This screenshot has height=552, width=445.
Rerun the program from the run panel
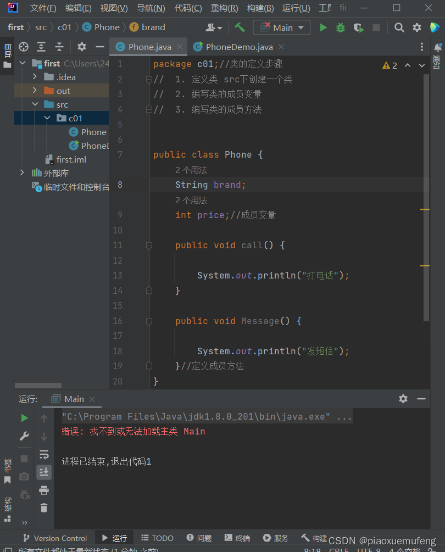tap(24, 417)
